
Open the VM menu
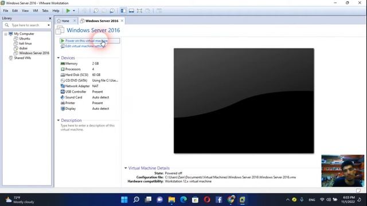[36, 11]
